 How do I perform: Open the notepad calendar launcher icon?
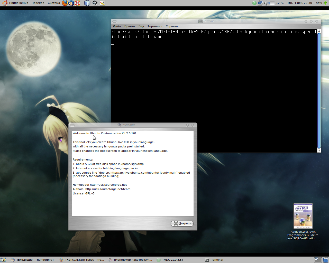coord(103,3)
